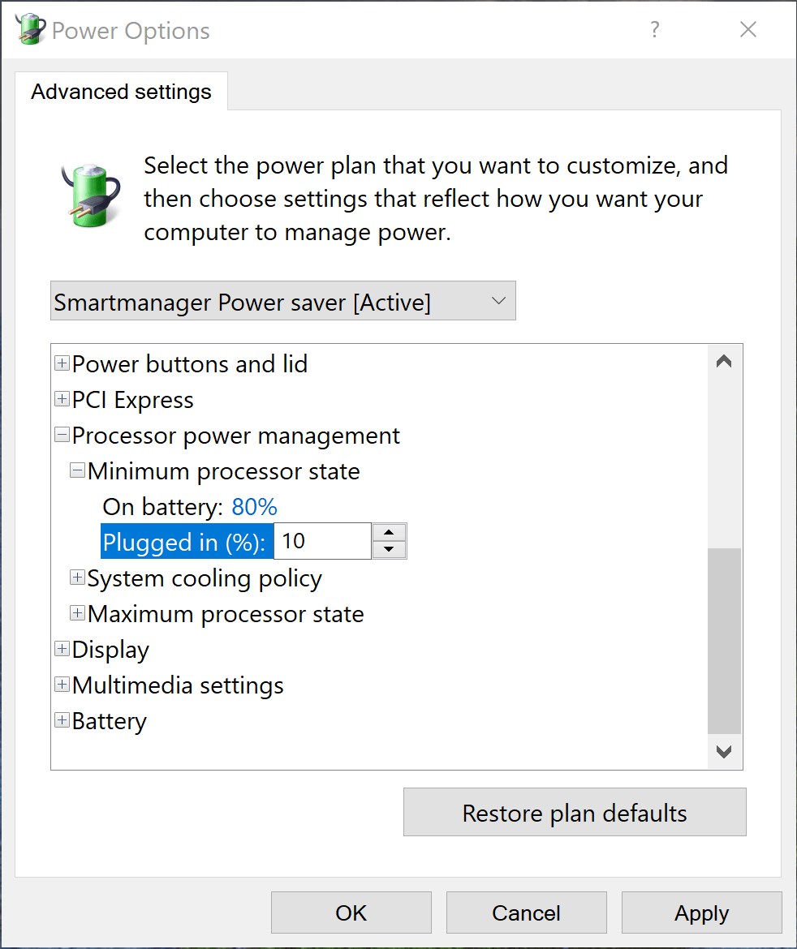
Task: Expand System cooling policy
Action: click(78, 578)
